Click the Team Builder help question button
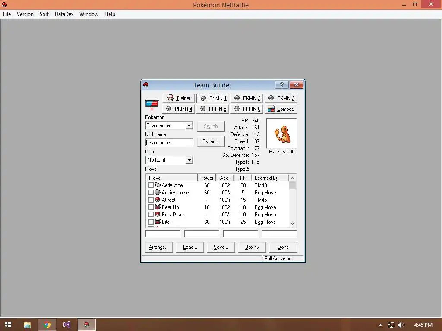442x331 pixels. click(281, 85)
